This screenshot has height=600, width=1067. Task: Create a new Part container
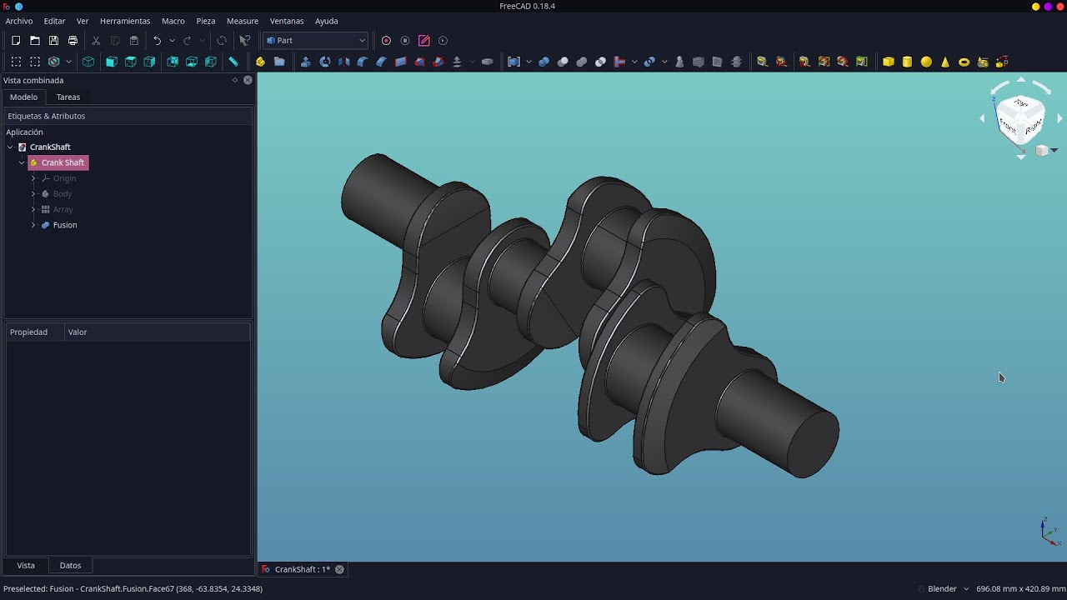260,62
